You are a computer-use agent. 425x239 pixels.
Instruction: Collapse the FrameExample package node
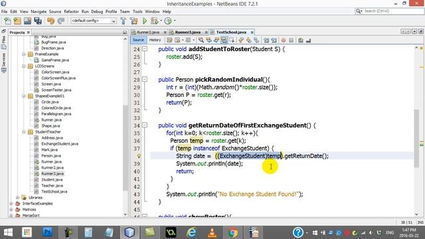tap(24, 54)
